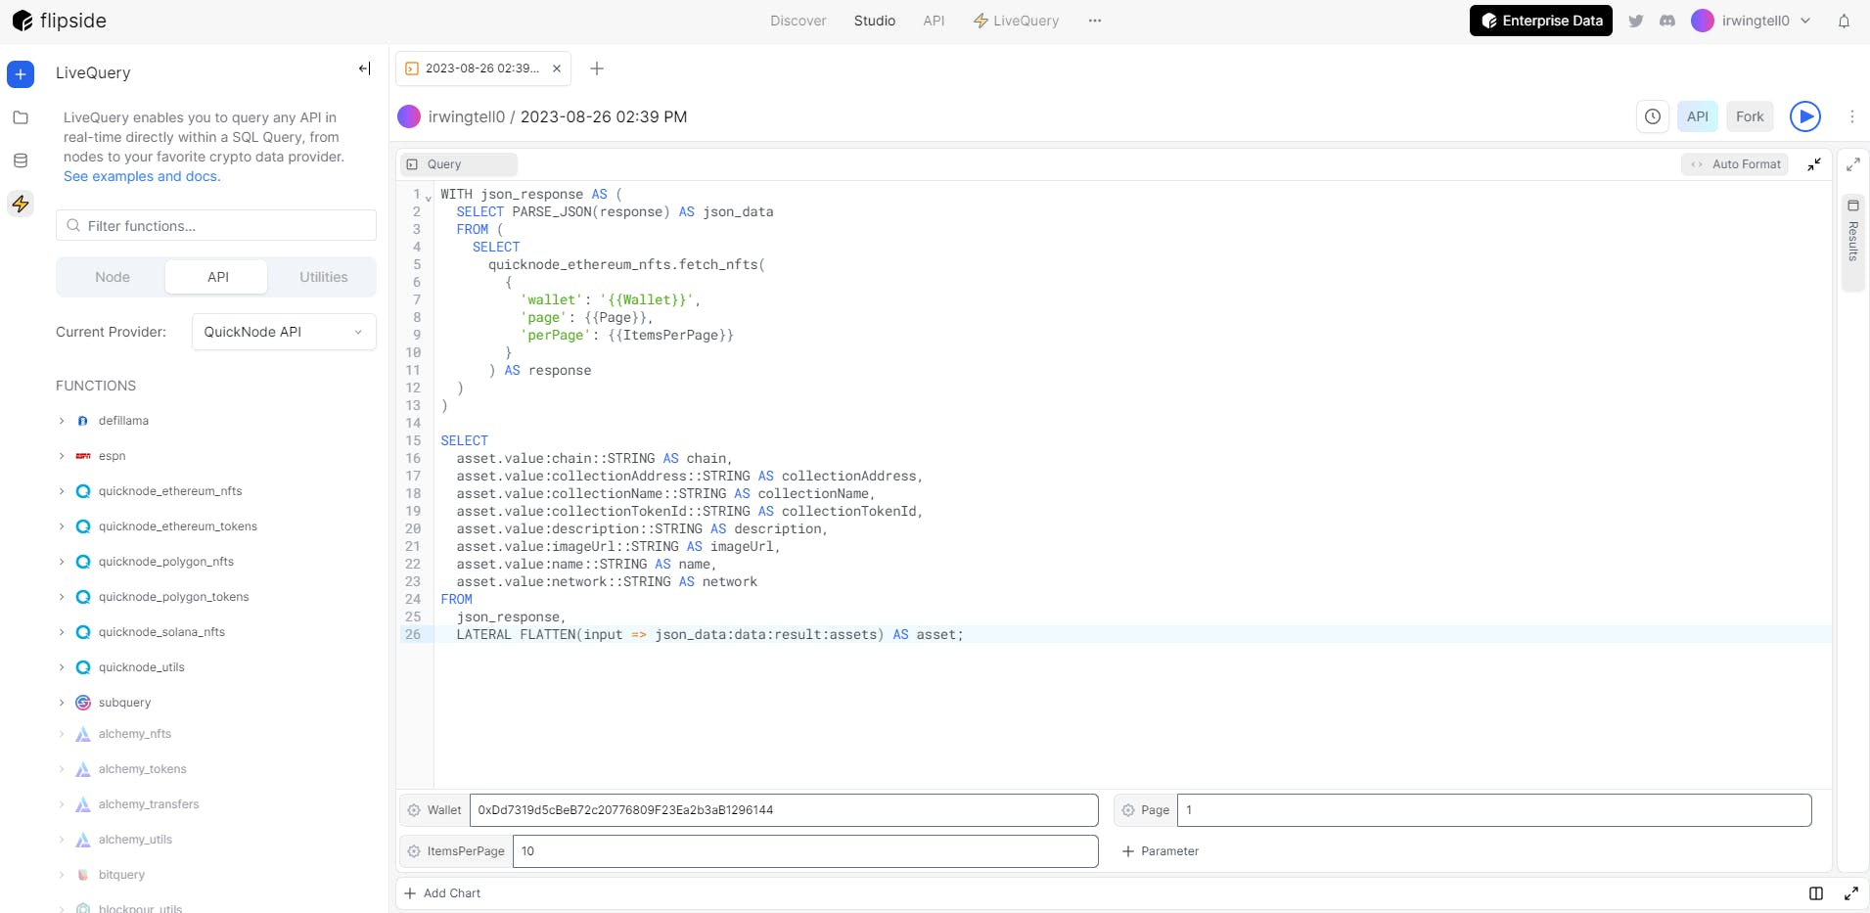Click the flipside logo
This screenshot has width=1870, height=913.
pos(59,21)
